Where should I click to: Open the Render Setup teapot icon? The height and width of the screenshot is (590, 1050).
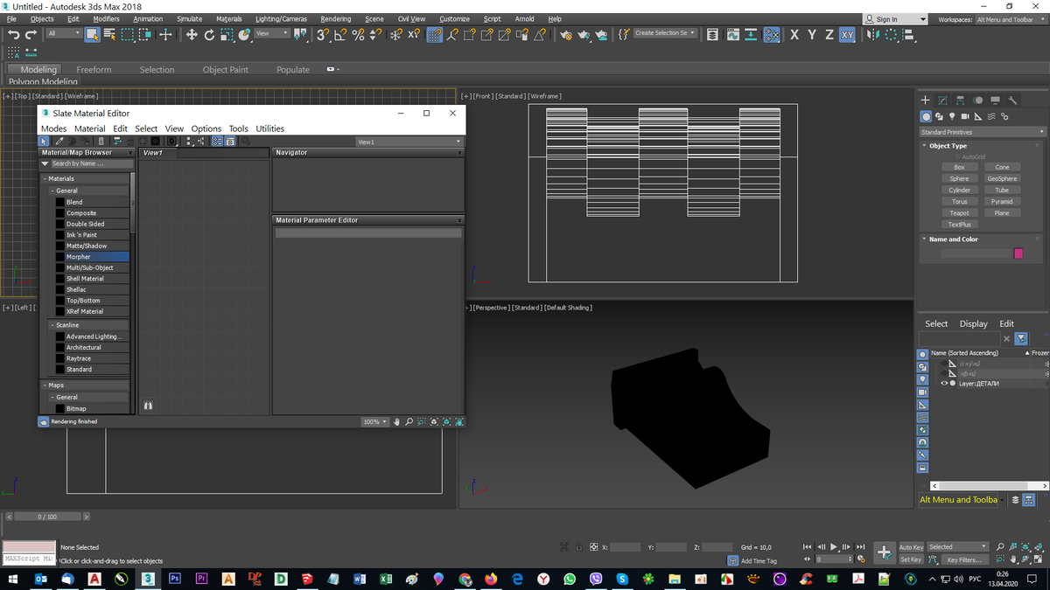coord(566,34)
